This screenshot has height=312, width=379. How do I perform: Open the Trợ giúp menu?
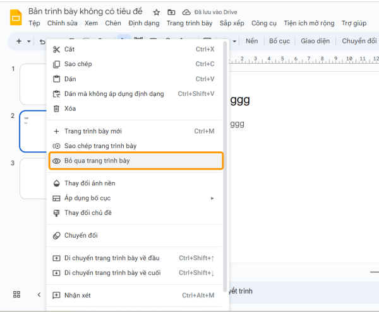[354, 23]
